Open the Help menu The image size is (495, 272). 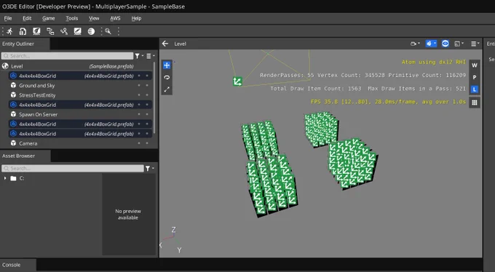136,18
